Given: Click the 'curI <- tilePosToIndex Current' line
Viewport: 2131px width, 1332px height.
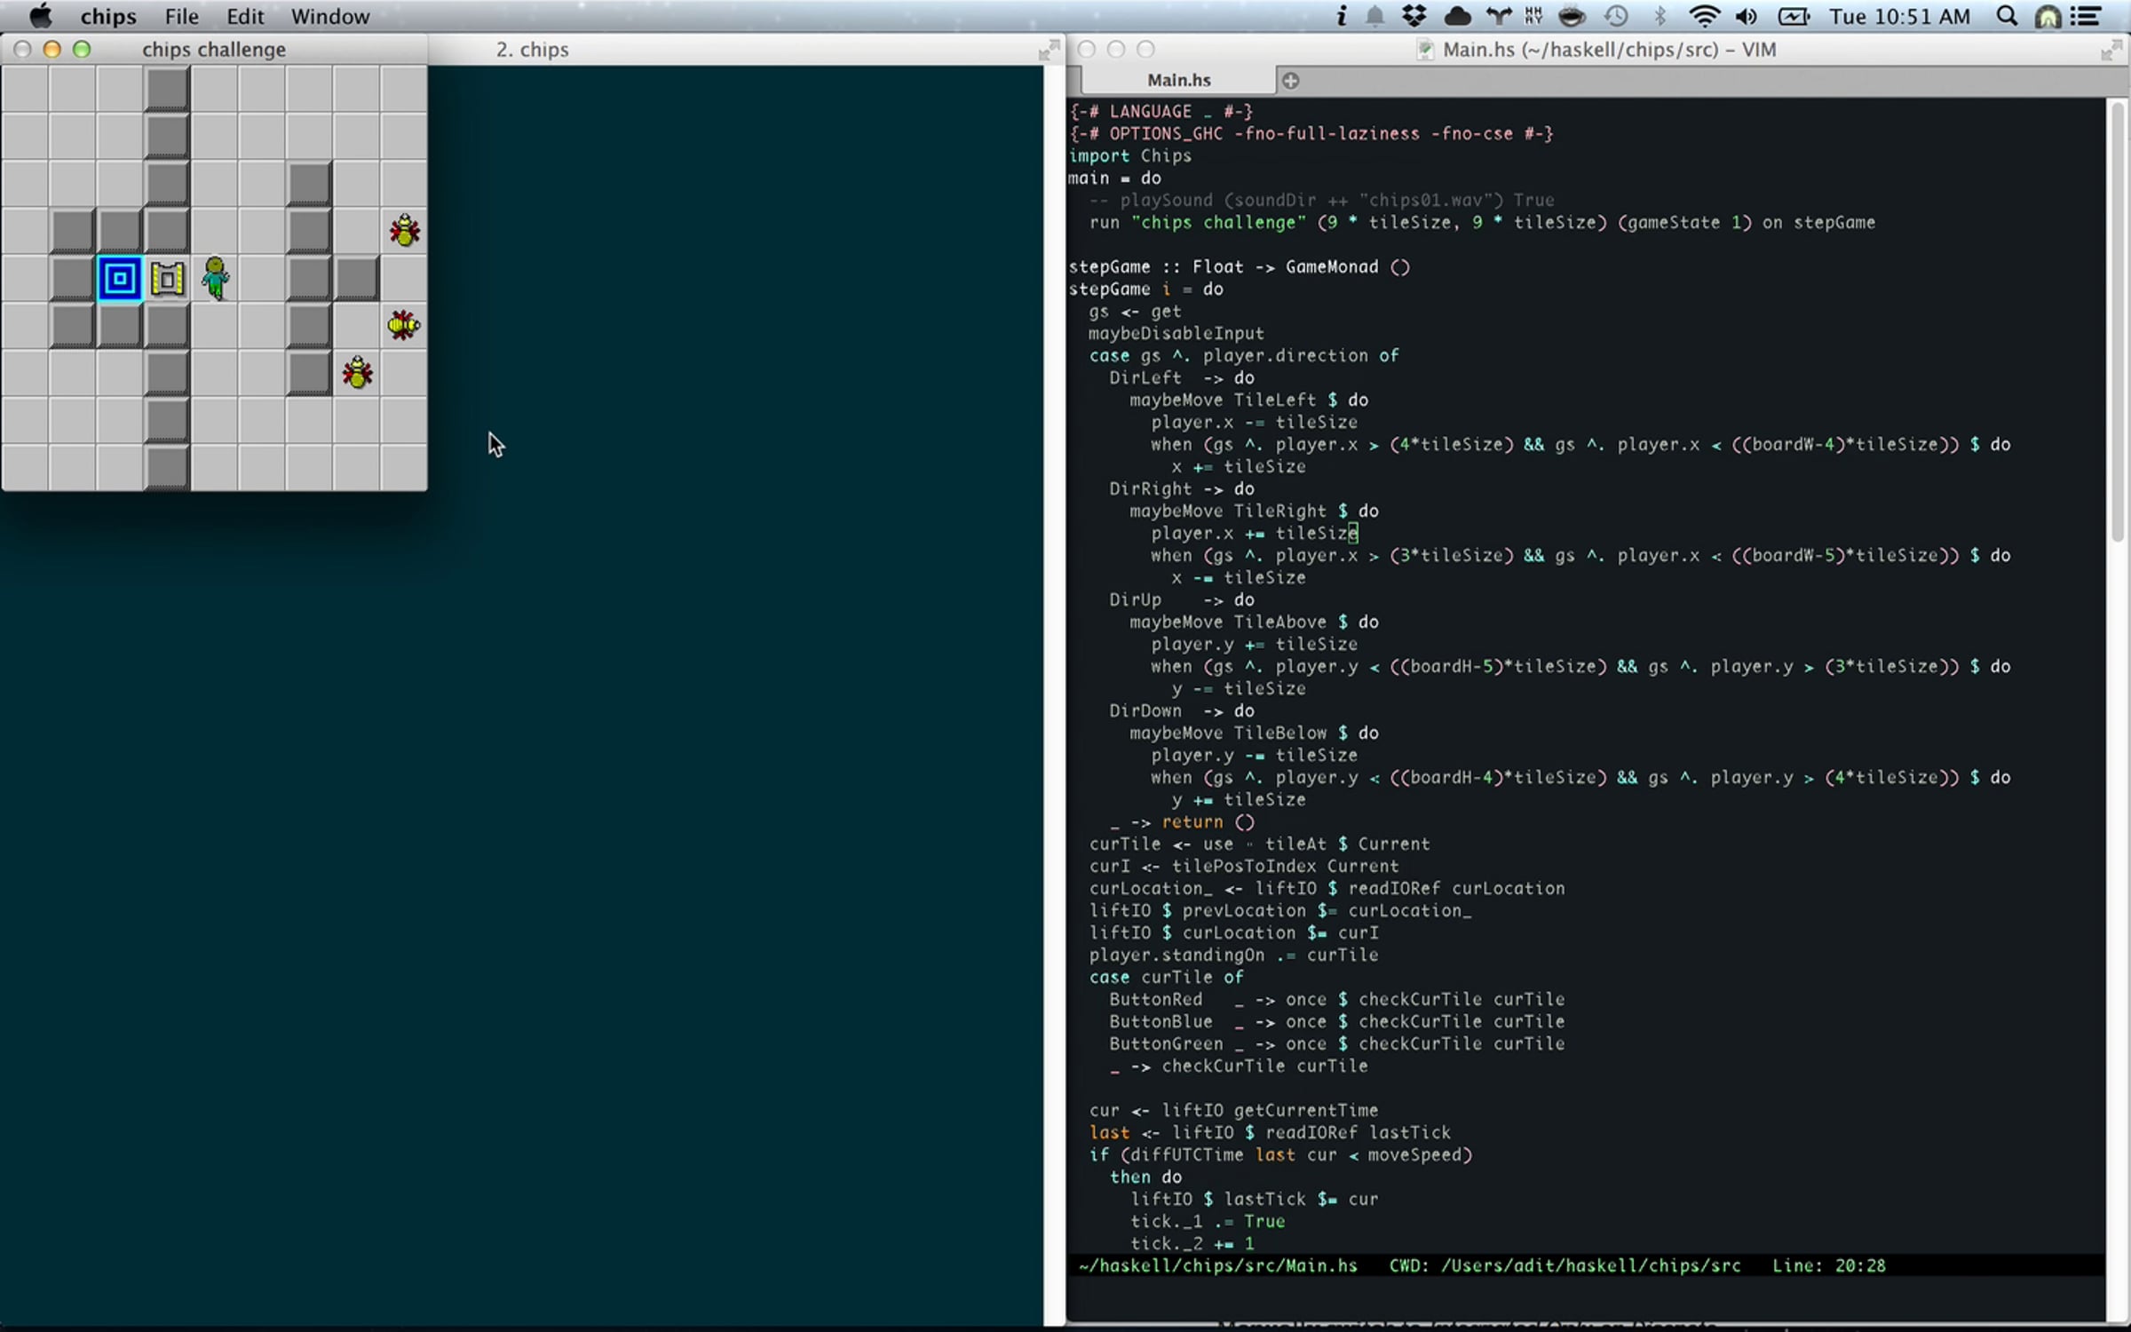Looking at the screenshot, I should pos(1244,866).
